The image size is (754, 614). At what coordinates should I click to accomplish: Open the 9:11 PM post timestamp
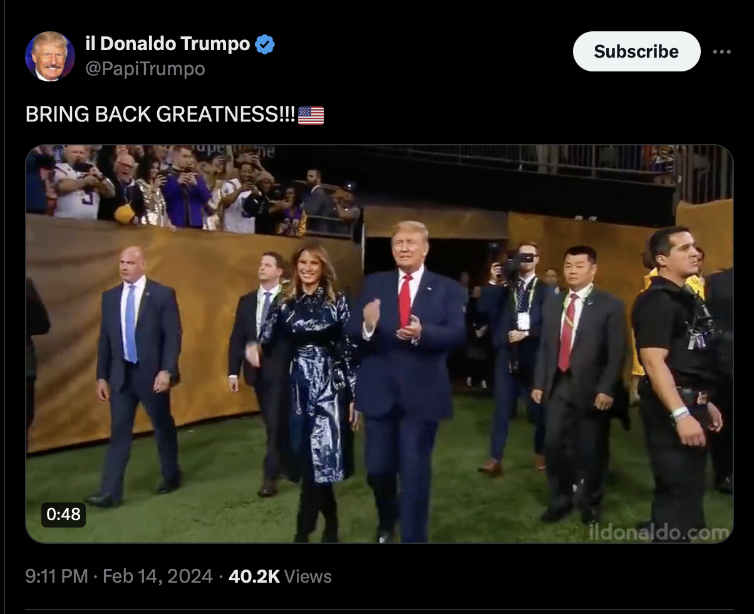pyautogui.click(x=56, y=576)
